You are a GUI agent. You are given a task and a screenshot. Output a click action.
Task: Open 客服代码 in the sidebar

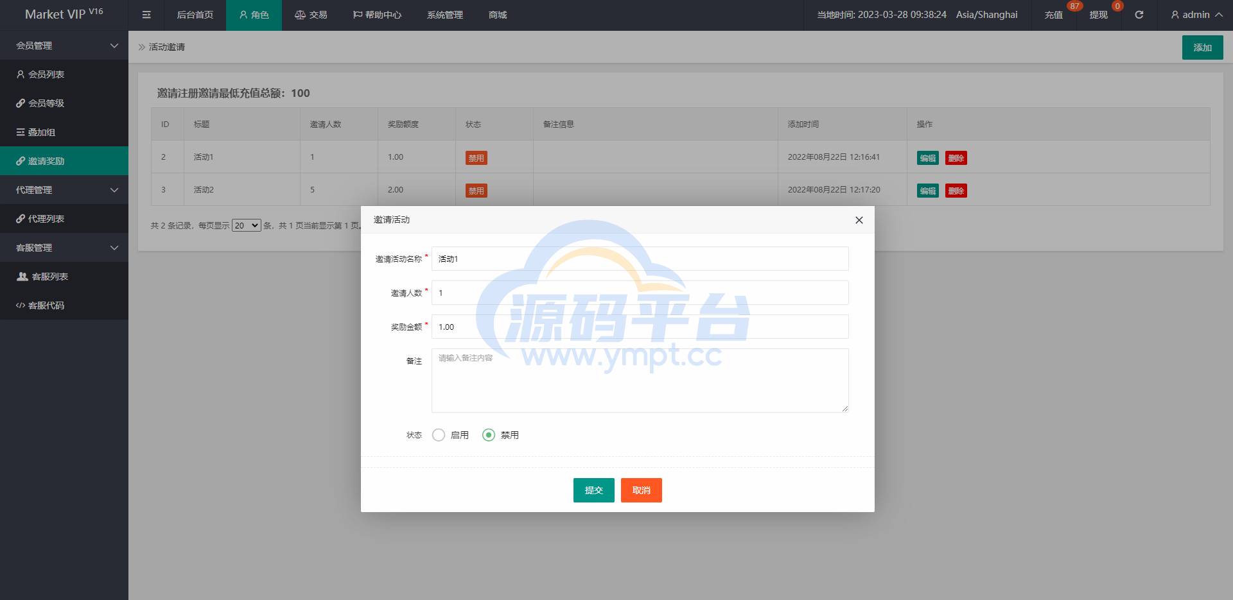64,305
